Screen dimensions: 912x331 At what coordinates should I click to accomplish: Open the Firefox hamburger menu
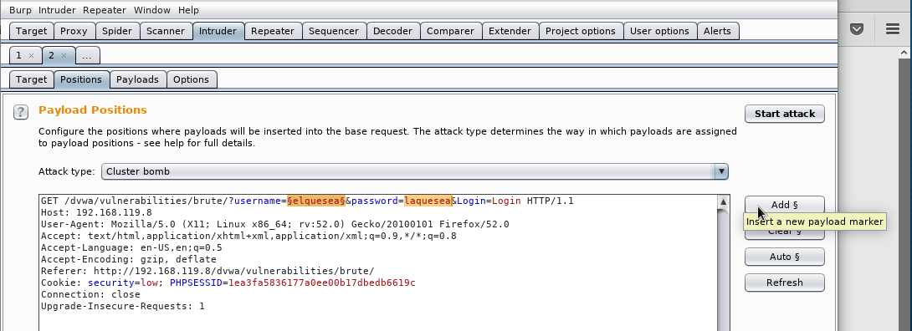tap(893, 29)
